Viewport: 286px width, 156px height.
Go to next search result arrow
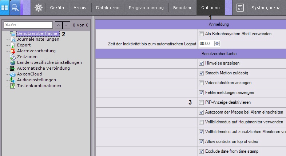[x=66, y=25]
